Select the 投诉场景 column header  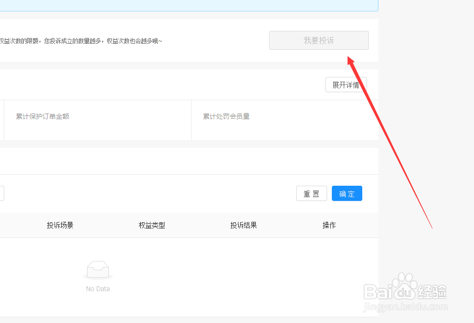click(60, 225)
